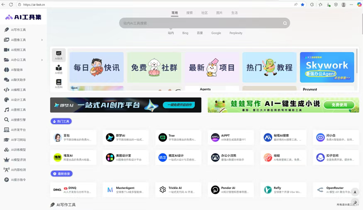The height and width of the screenshot is (210, 363).
Task: Open the 最新项目 banner card
Action: [x=212, y=67]
